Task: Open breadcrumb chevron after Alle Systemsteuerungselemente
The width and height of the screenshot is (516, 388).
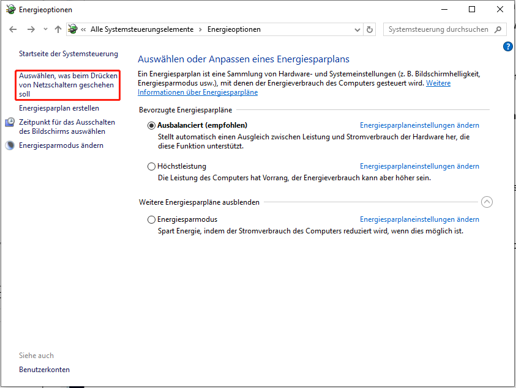Action: 200,29
